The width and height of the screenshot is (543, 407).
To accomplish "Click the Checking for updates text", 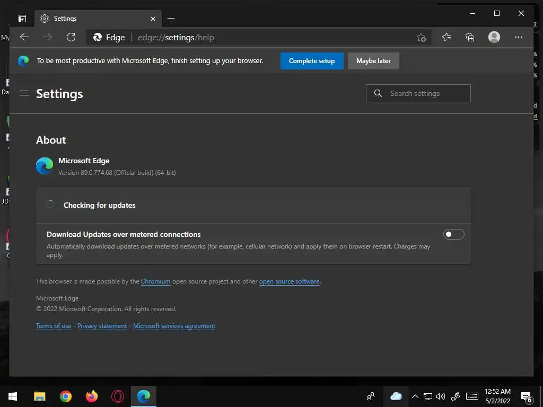I will point(99,205).
